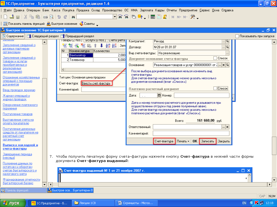Click the cascading windows icon in the toolbar

click(x=134, y=17)
